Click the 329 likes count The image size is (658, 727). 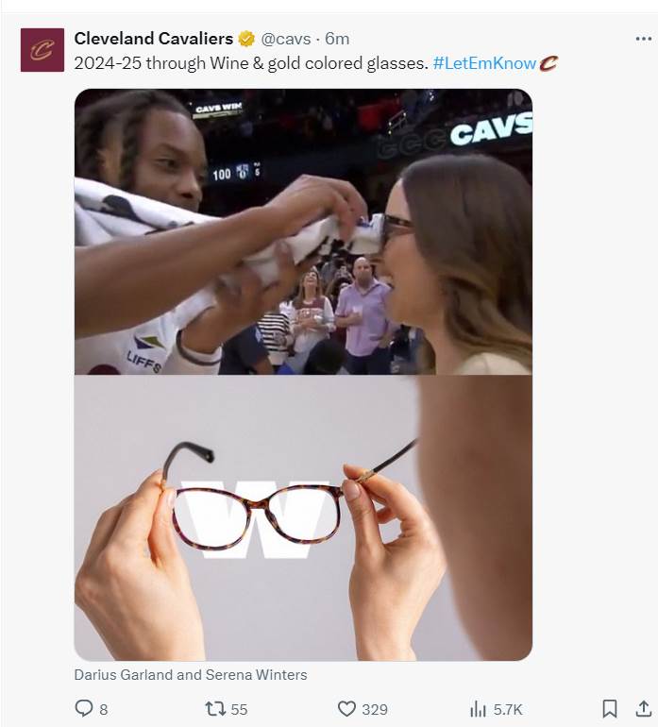click(375, 709)
